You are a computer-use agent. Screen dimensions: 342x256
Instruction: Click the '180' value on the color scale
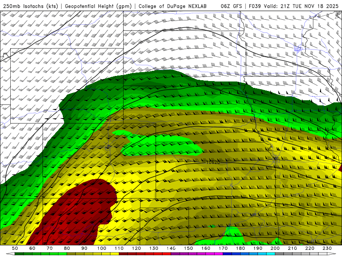[x=241, y=248]
